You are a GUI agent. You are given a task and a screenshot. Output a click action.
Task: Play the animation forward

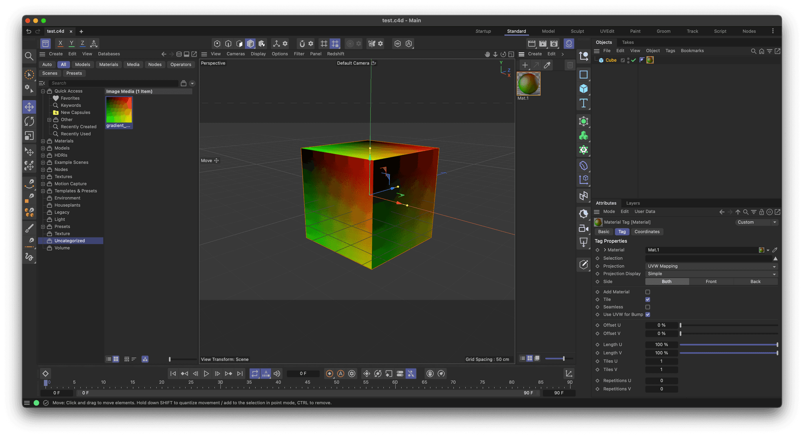(x=206, y=374)
